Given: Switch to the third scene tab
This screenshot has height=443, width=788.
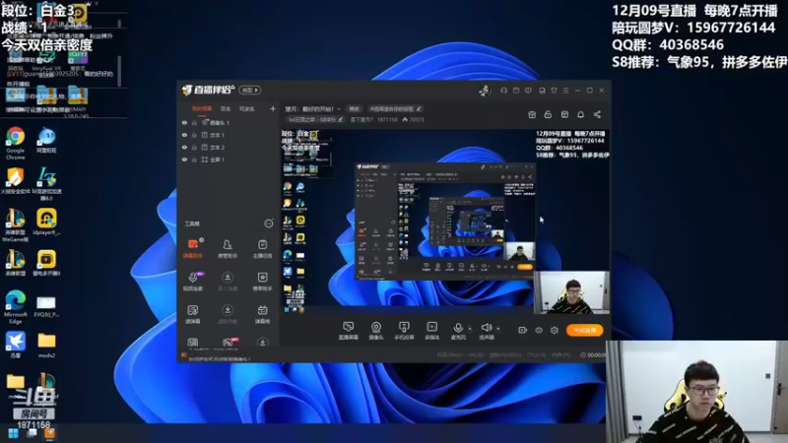Looking at the screenshot, I should pos(247,109).
